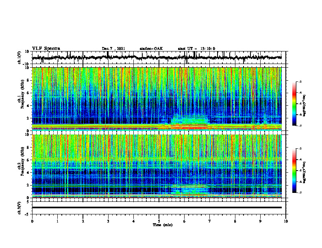The height and width of the screenshot is (248, 322).
Task: Click the time axis tick label "6"
Action: pos(185,221)
